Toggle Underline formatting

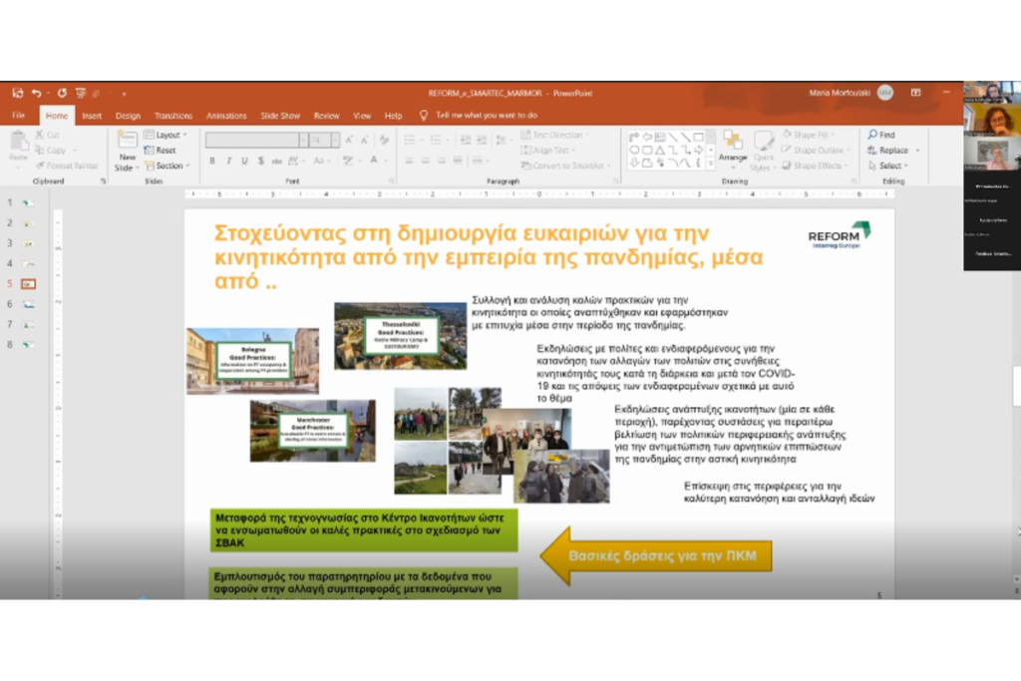(x=244, y=161)
